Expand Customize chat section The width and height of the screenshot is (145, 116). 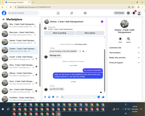tap(124, 48)
